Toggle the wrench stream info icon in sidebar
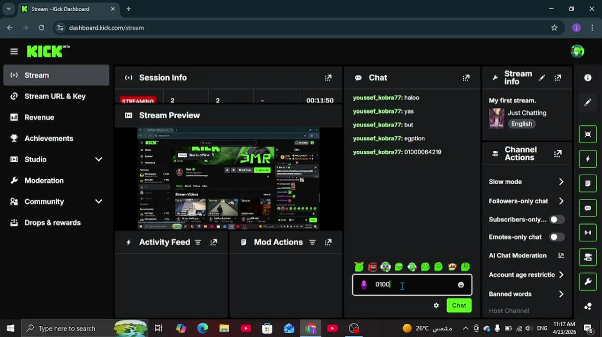 click(588, 282)
